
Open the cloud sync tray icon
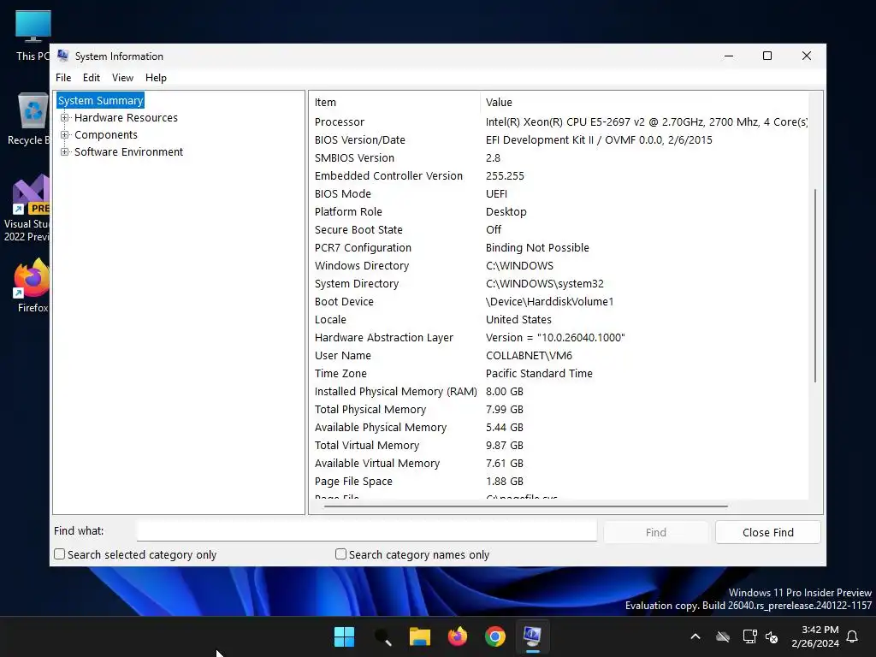tap(723, 636)
